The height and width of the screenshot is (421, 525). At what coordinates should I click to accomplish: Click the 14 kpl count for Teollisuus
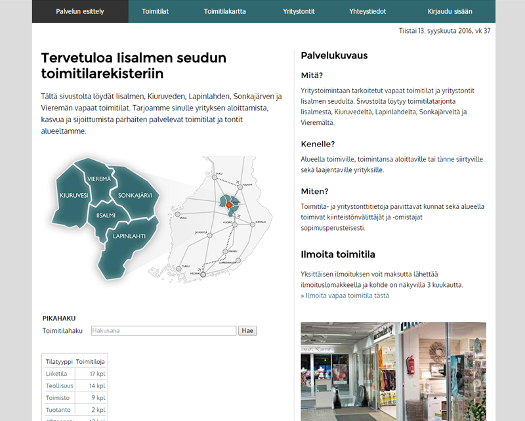point(97,386)
